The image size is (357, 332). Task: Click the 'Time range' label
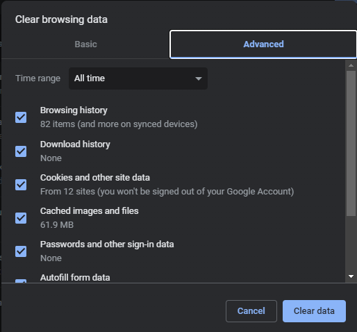pos(38,78)
